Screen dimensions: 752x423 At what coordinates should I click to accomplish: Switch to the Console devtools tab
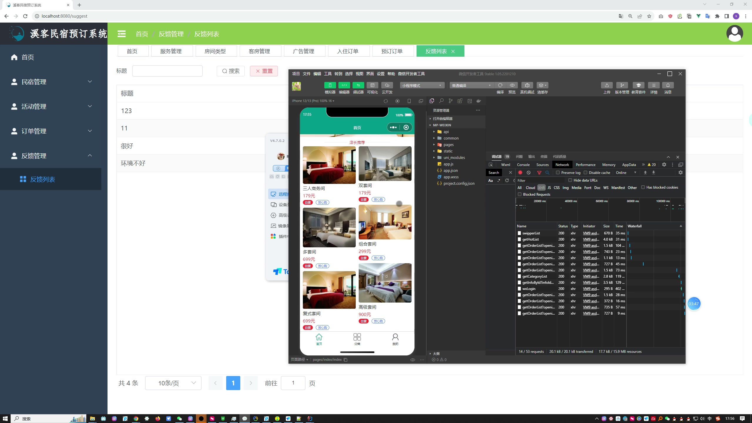pos(523,165)
